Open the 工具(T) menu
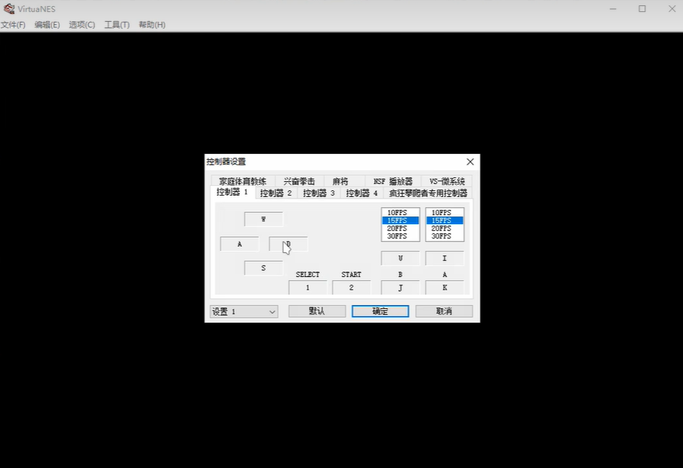The width and height of the screenshot is (683, 468). click(116, 25)
